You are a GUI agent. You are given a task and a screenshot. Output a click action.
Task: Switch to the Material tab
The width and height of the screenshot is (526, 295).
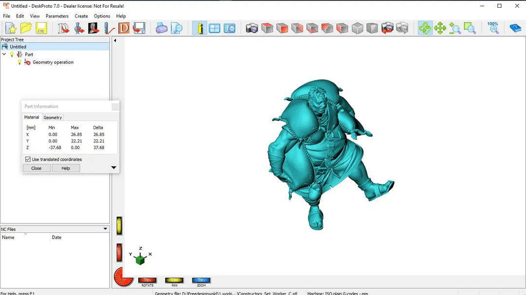(32, 117)
